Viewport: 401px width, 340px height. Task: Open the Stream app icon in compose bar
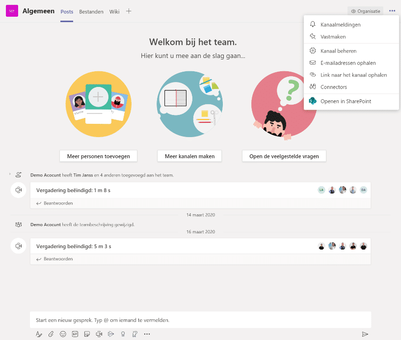click(111, 334)
